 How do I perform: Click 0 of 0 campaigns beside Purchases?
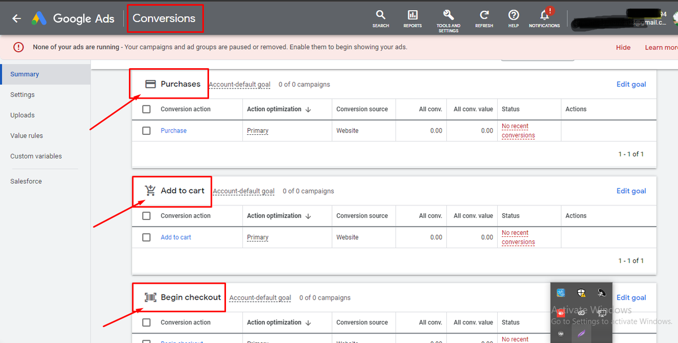click(x=305, y=84)
